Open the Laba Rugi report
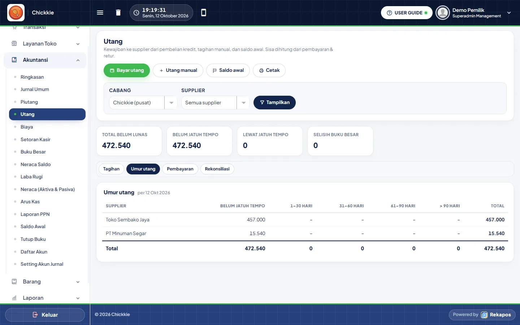520x325 pixels. tap(47, 177)
